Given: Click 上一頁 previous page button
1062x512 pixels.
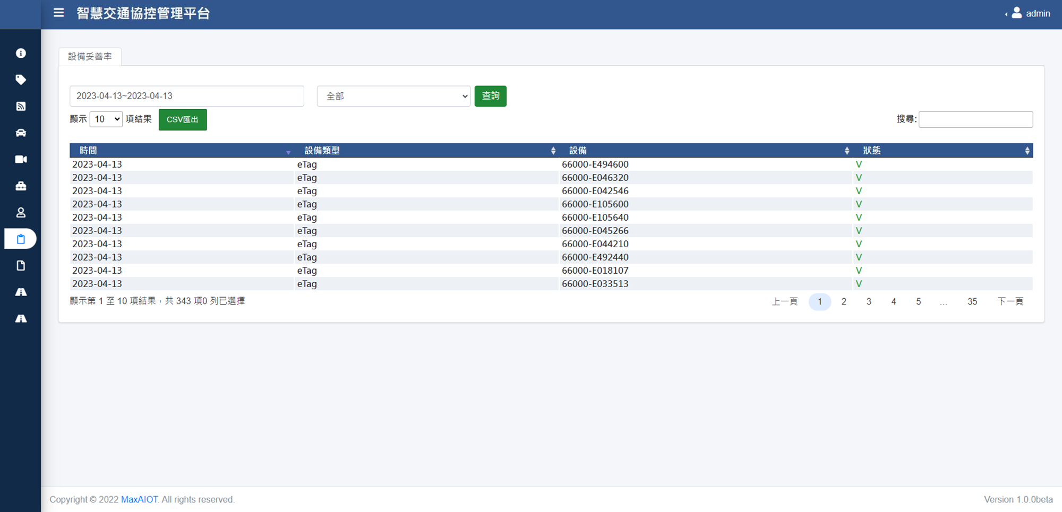Looking at the screenshot, I should [x=785, y=301].
